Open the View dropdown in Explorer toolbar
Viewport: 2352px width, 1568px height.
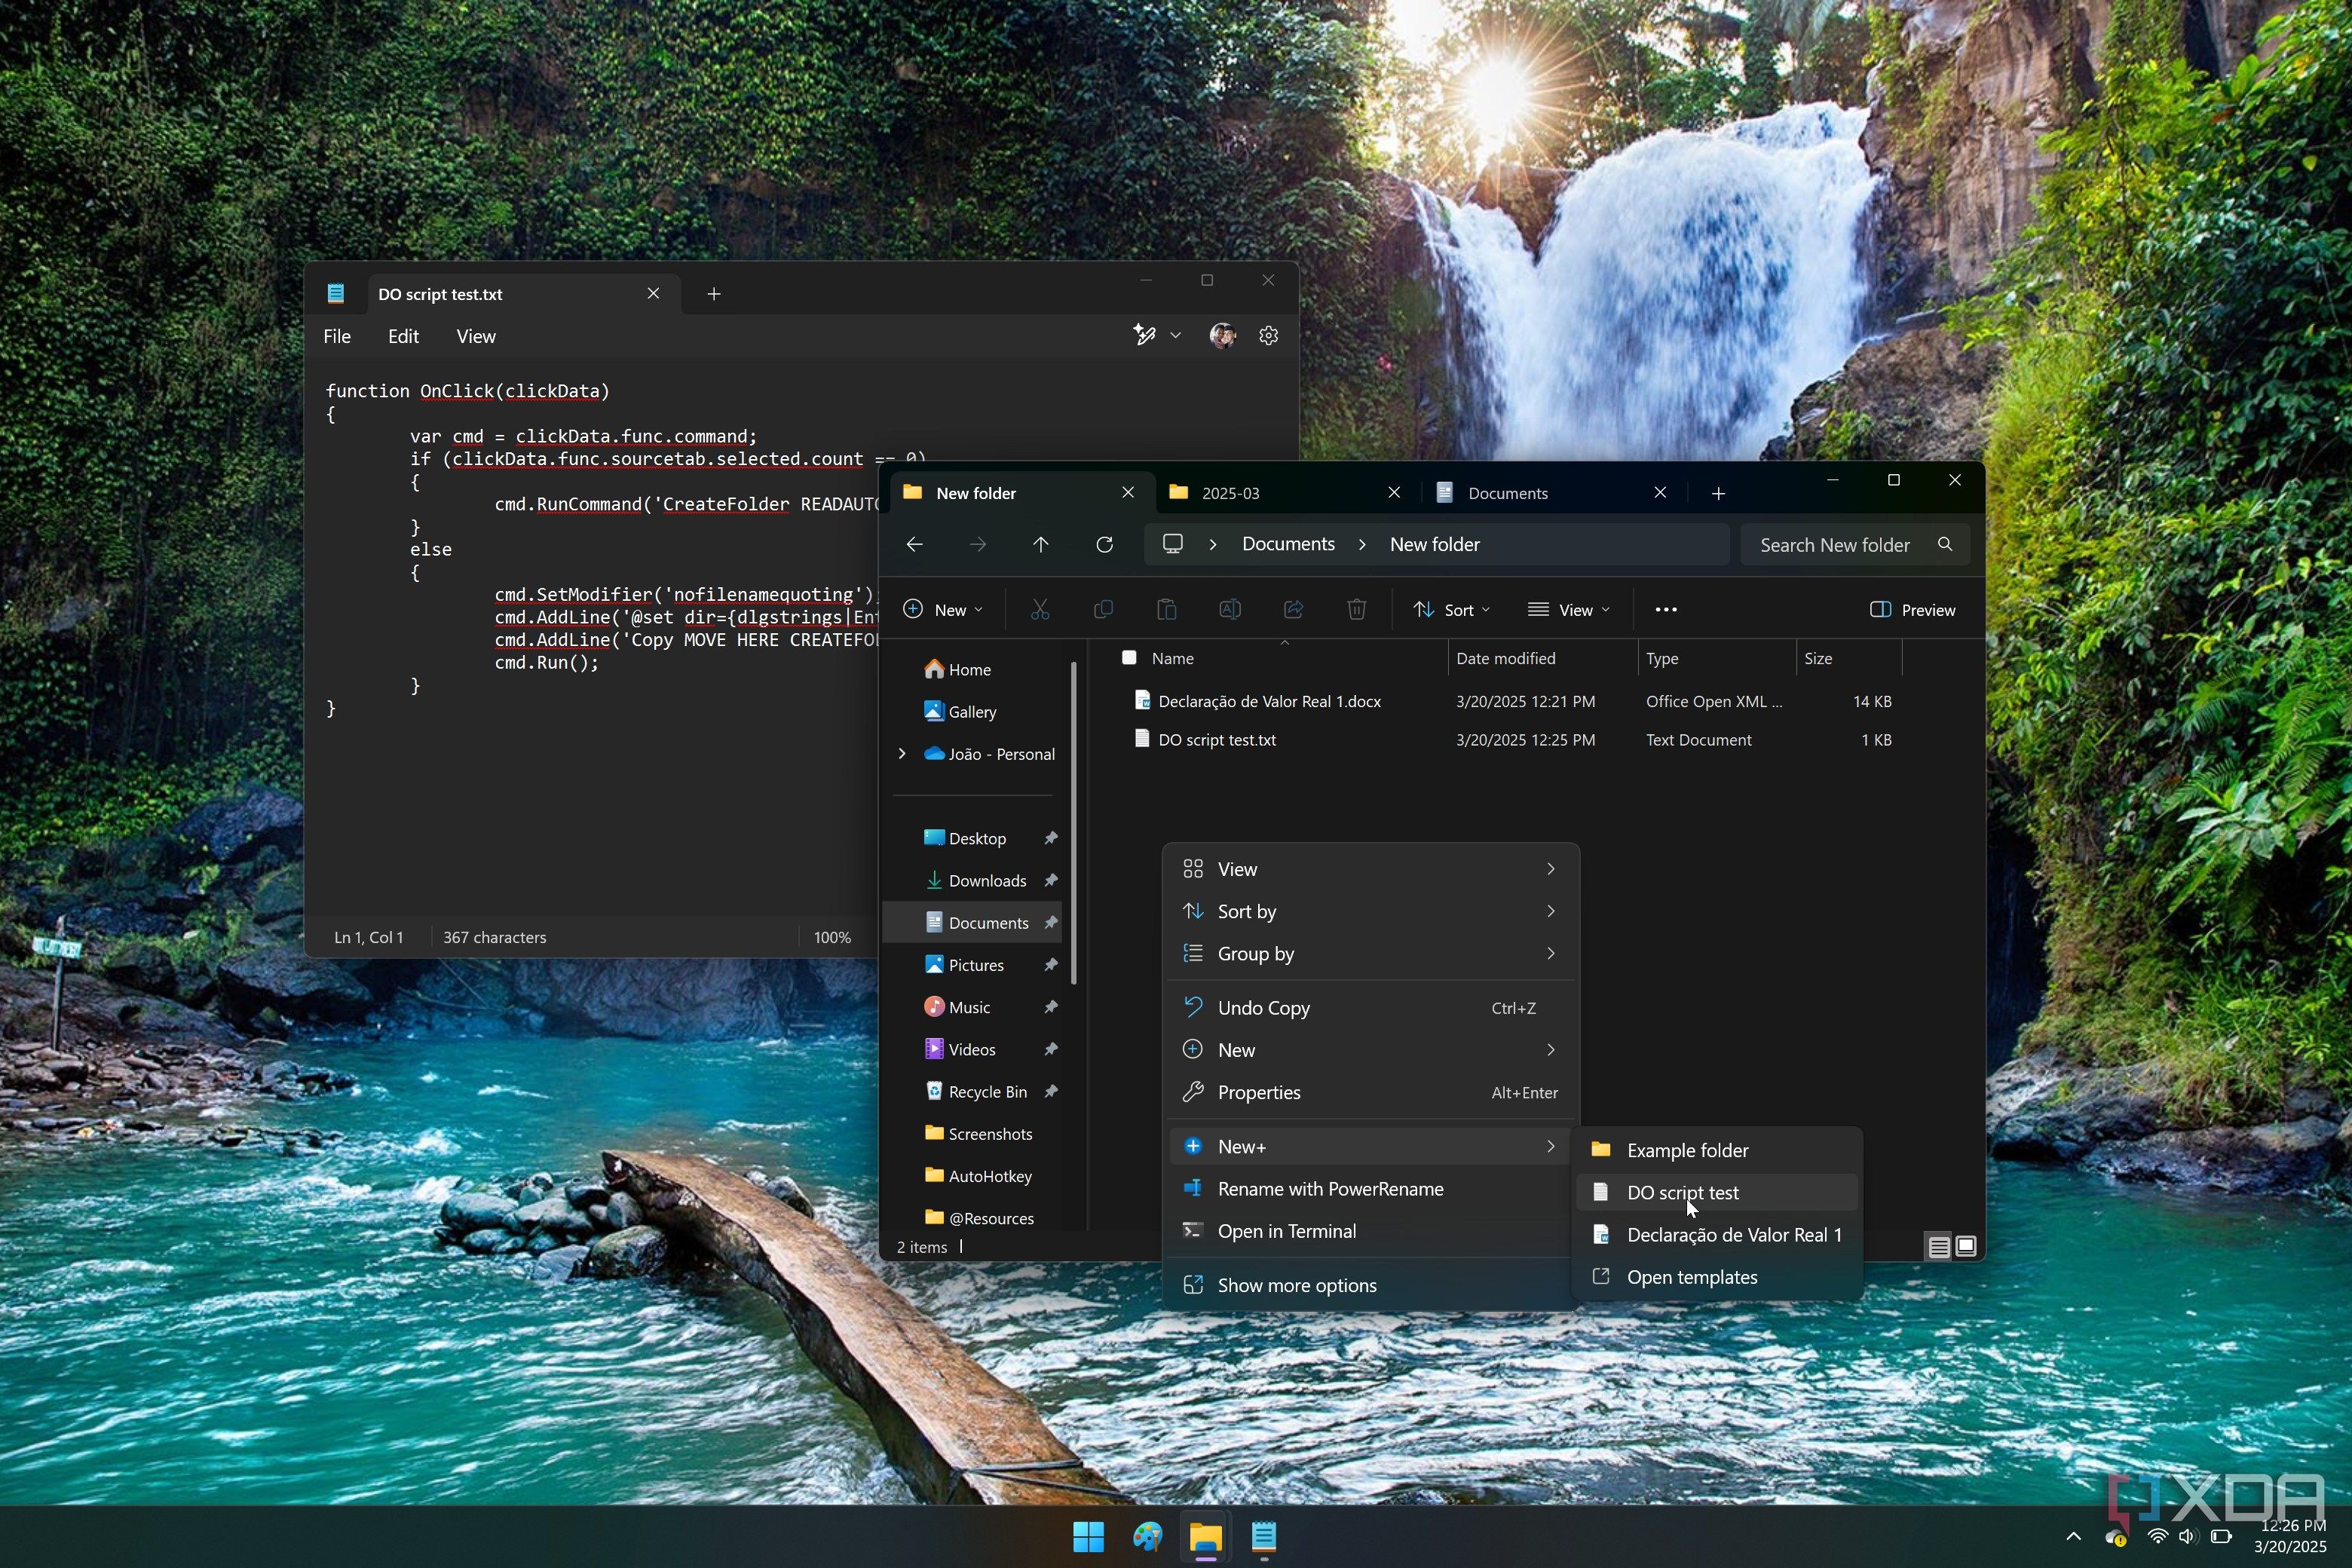coord(1569,610)
